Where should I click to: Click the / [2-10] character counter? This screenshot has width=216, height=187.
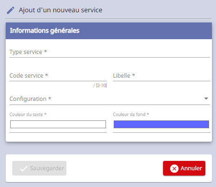100,85
